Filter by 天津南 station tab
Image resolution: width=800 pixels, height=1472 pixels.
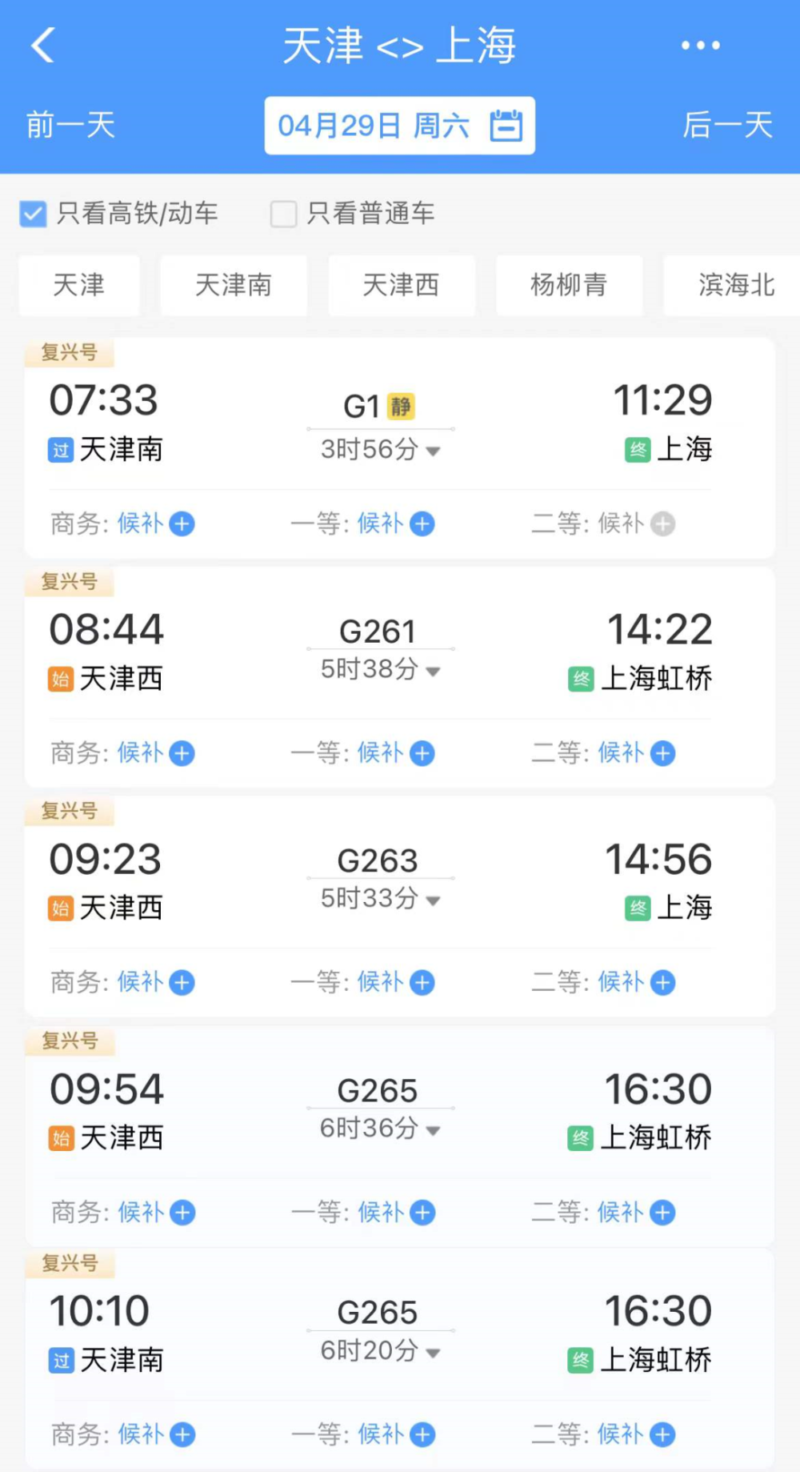point(234,285)
